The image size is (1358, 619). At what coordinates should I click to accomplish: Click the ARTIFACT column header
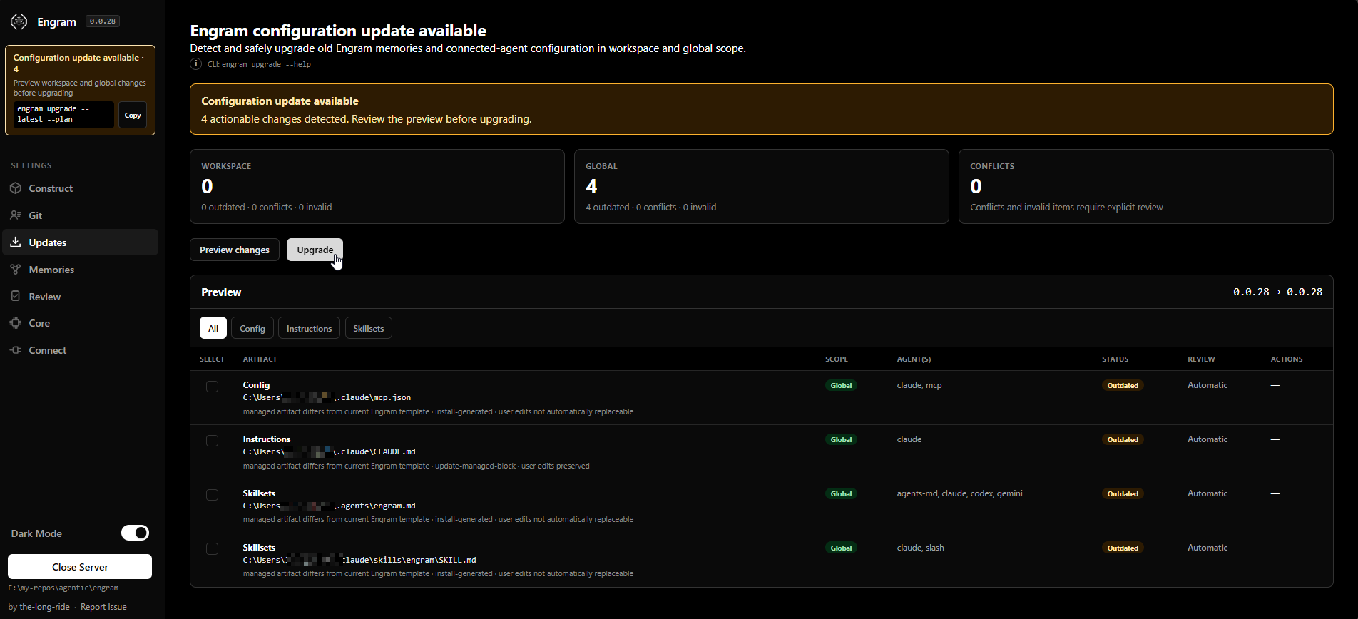tap(260, 359)
